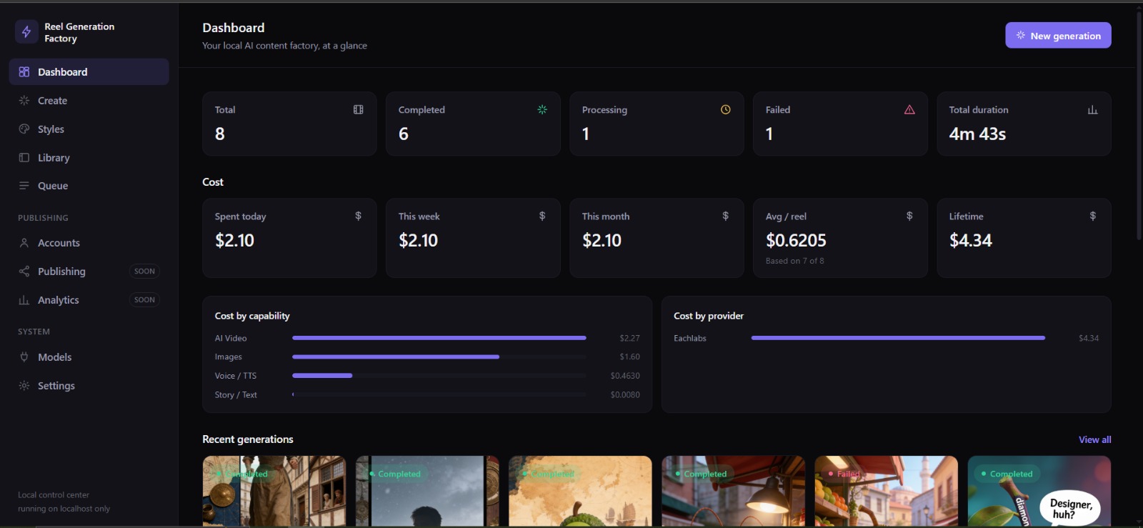The image size is (1143, 528).
Task: Click the "$1.60" Images amount
Action: 629,357
